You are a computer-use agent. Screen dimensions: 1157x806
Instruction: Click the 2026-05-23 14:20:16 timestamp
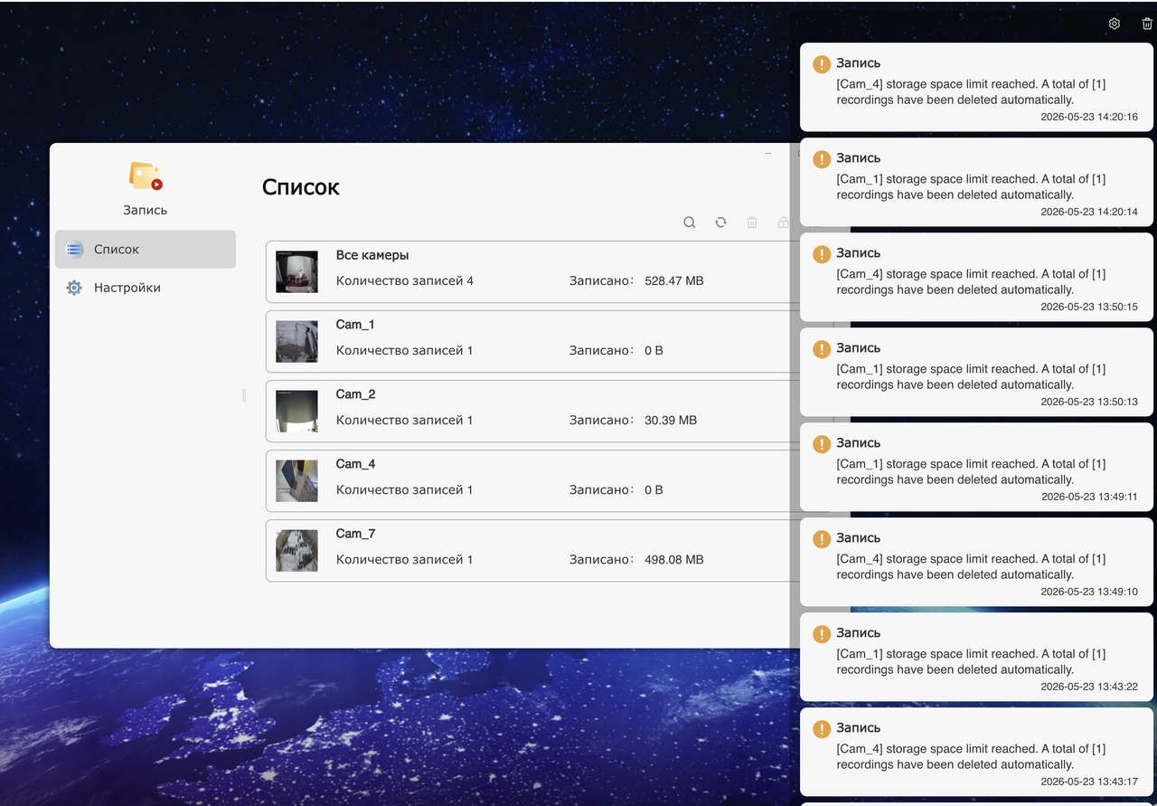[x=1089, y=117]
